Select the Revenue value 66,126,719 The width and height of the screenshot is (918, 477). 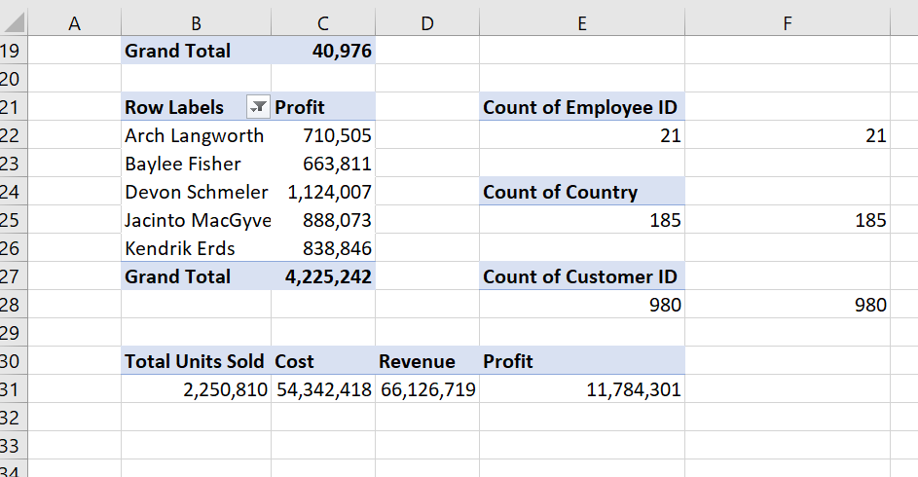(426, 390)
